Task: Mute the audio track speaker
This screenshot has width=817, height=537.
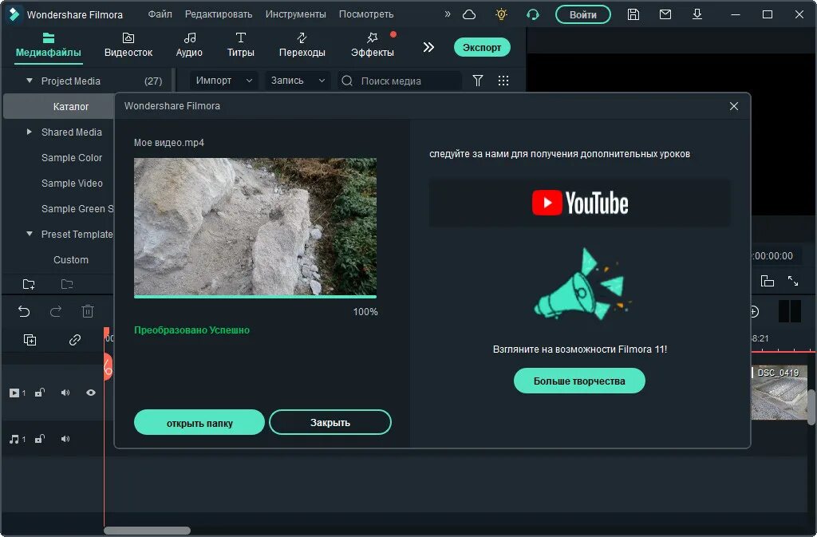Action: tap(65, 438)
